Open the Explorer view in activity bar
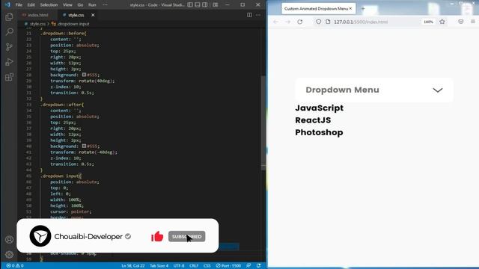 point(9,16)
